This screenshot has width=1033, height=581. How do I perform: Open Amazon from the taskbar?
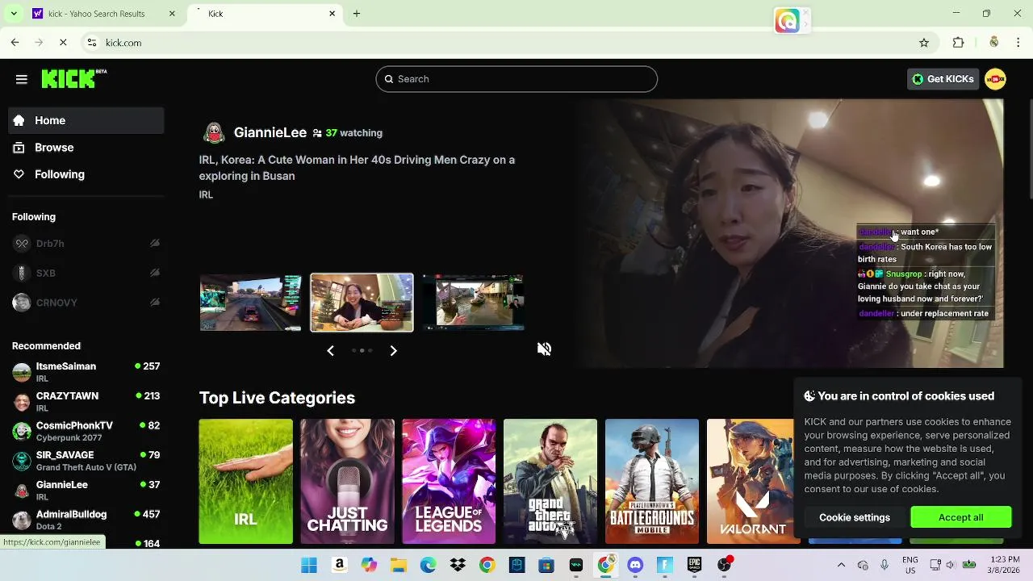click(x=339, y=565)
